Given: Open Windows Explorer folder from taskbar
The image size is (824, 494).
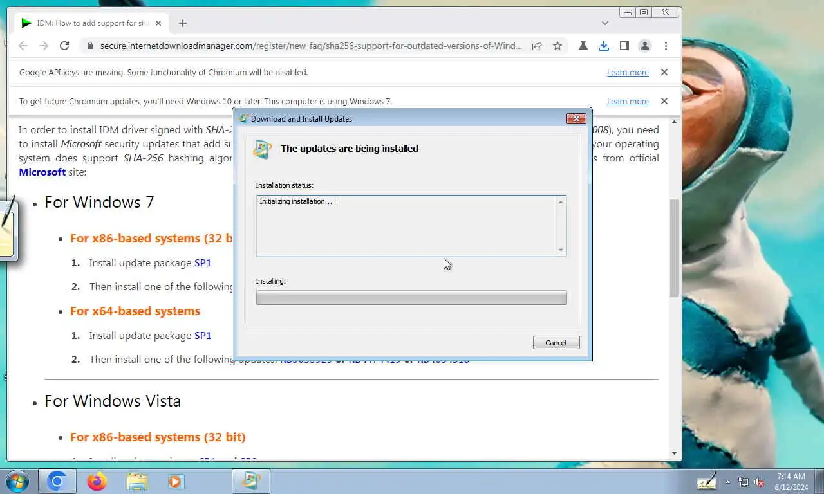Looking at the screenshot, I should click(136, 481).
